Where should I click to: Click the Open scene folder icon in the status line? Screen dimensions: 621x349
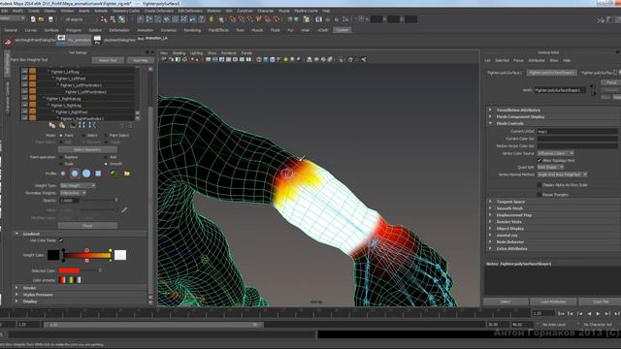42,19
